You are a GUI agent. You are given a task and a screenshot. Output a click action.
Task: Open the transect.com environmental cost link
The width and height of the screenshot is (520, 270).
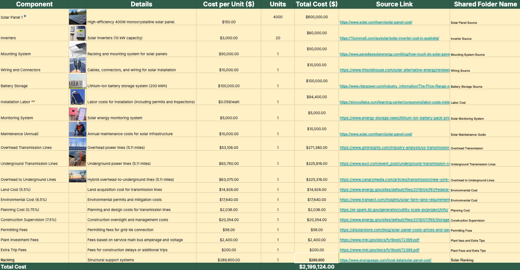click(395, 200)
